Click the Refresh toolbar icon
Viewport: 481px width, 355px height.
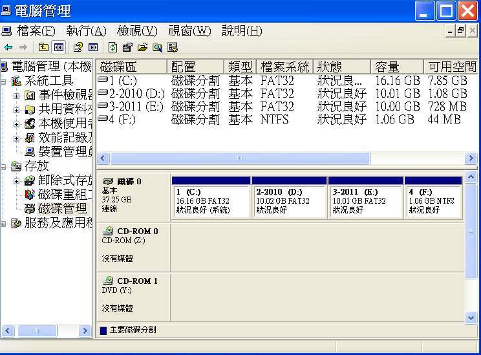112,47
